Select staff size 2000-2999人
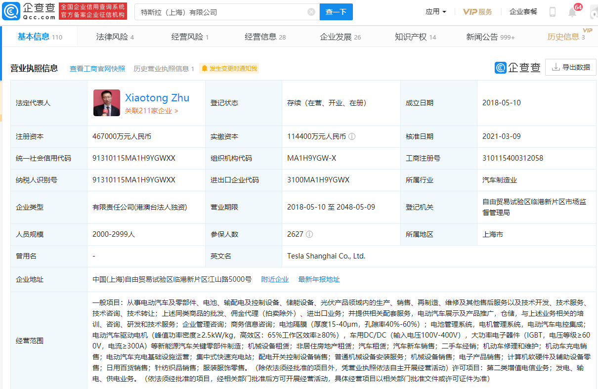 [x=114, y=234]
